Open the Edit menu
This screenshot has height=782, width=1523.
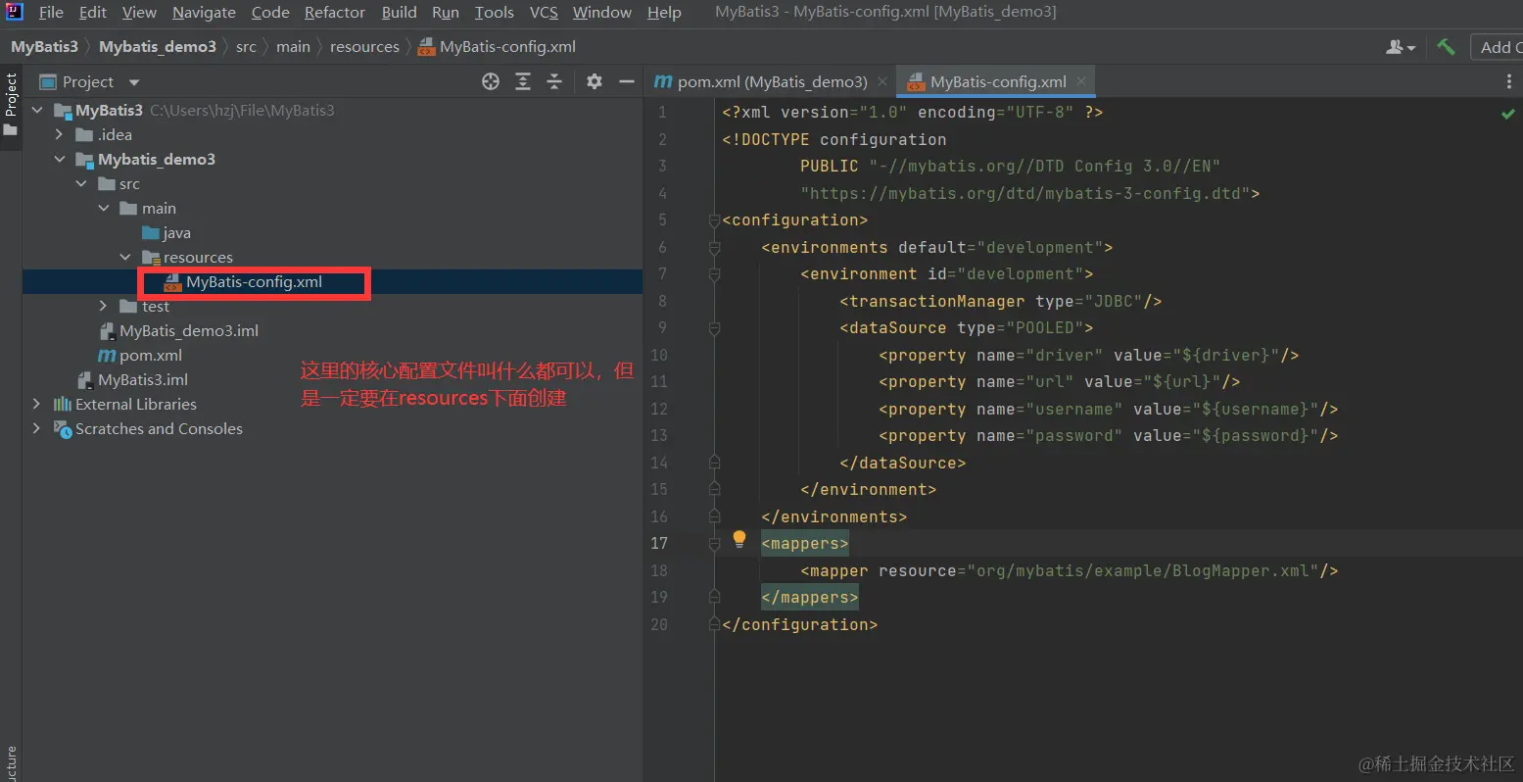coord(93,12)
